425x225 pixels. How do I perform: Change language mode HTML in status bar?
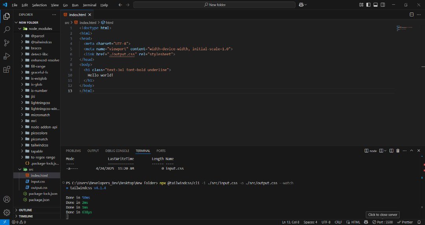pyautogui.click(x=355, y=222)
